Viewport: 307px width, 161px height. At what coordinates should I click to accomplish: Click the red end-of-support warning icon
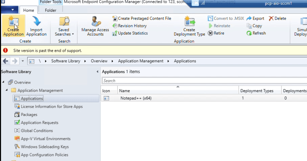coord(5,50)
